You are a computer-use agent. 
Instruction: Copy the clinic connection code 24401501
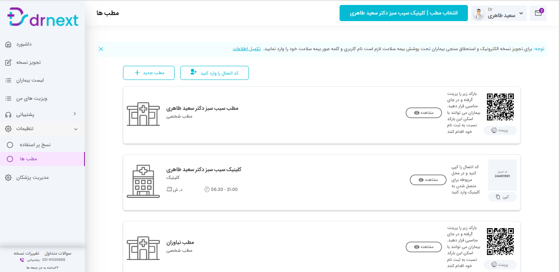click(x=503, y=197)
